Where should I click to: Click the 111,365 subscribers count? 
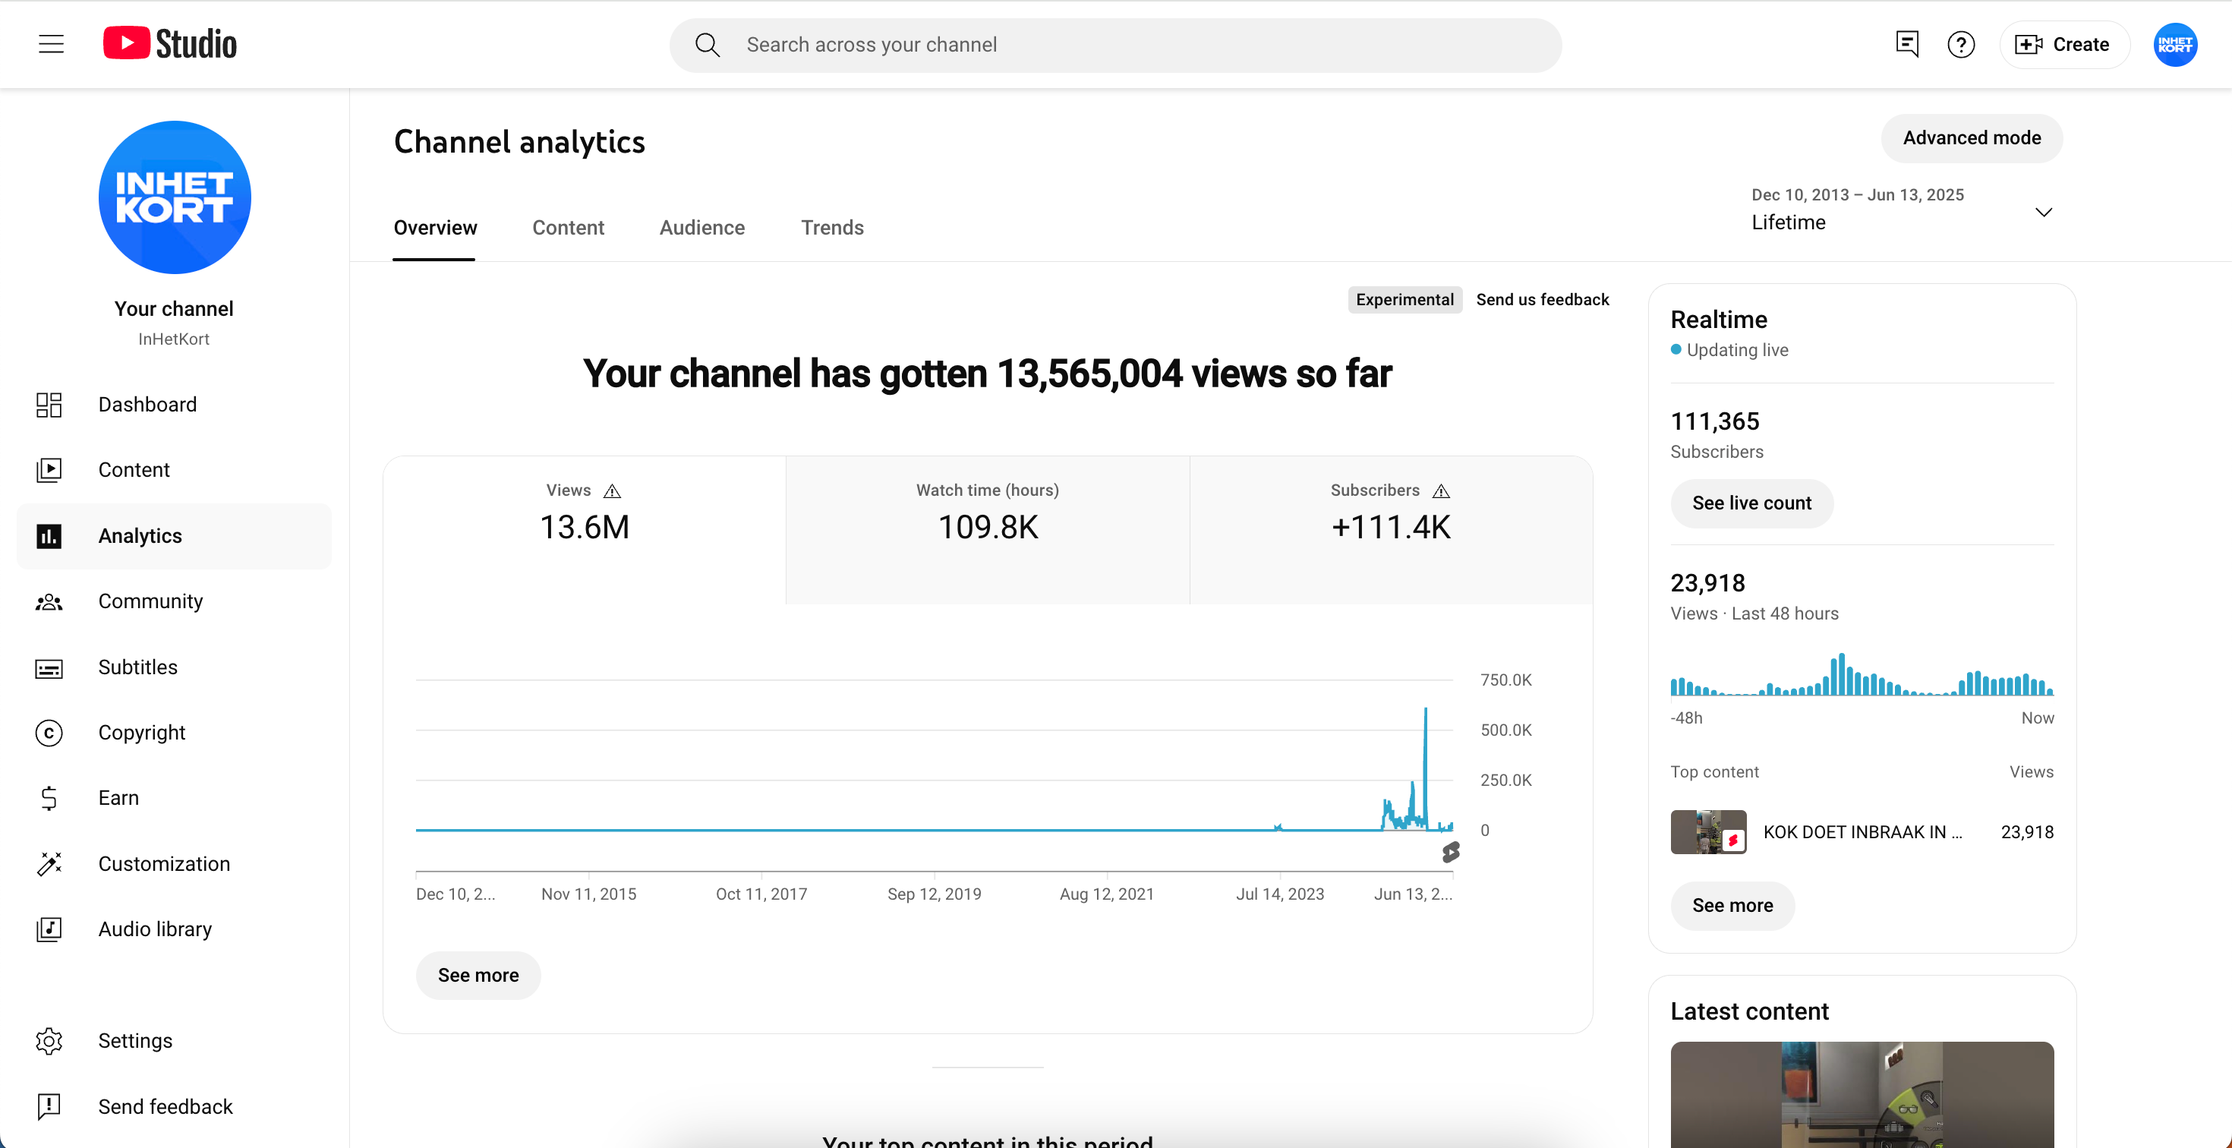[x=1715, y=422]
